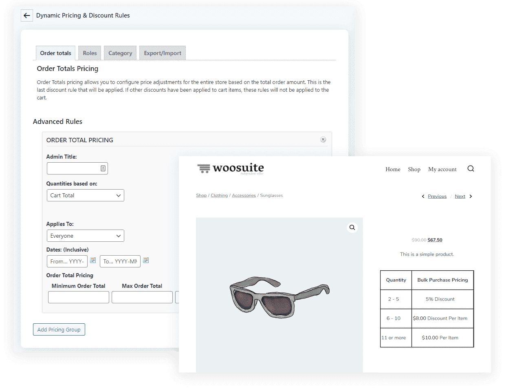
Task: Open calendar picker for From date
Action: [x=93, y=260]
